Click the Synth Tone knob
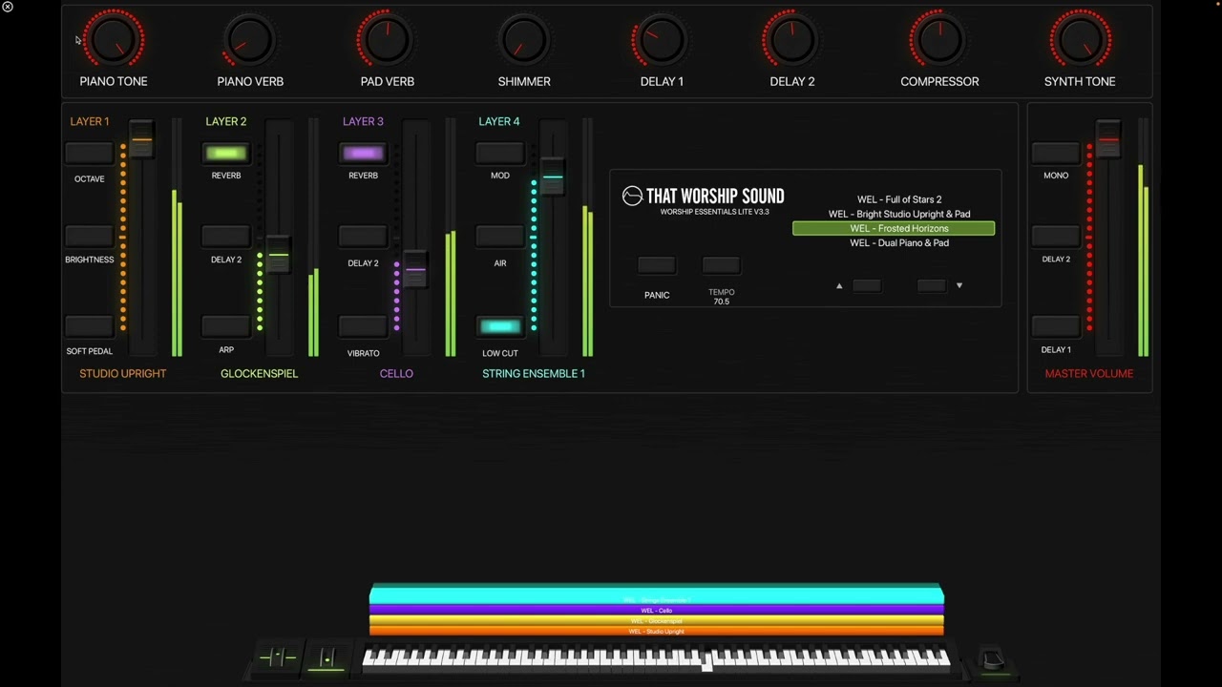 pyautogui.click(x=1080, y=39)
